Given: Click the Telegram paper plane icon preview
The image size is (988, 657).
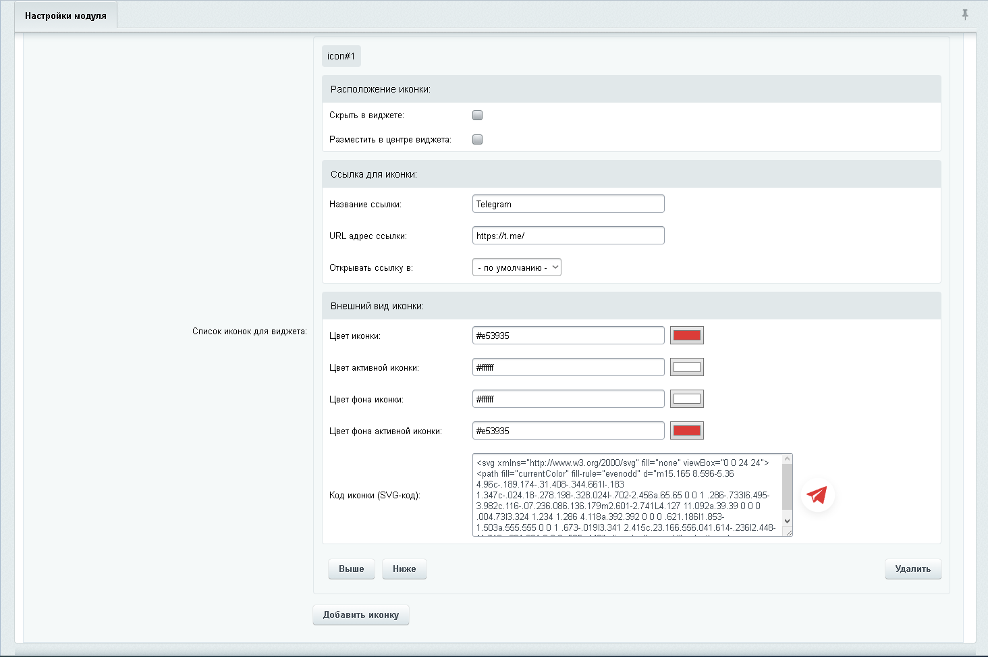Looking at the screenshot, I should [817, 496].
